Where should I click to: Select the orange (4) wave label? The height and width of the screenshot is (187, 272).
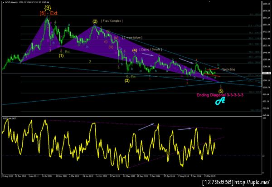[x=135, y=50]
